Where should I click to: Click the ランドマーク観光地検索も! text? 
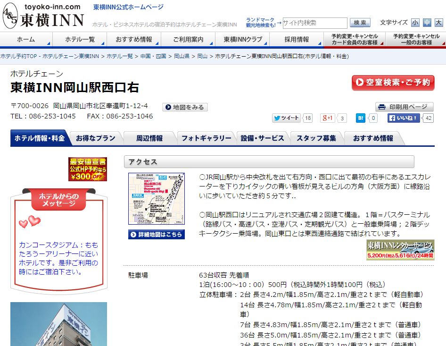pyautogui.click(x=261, y=23)
